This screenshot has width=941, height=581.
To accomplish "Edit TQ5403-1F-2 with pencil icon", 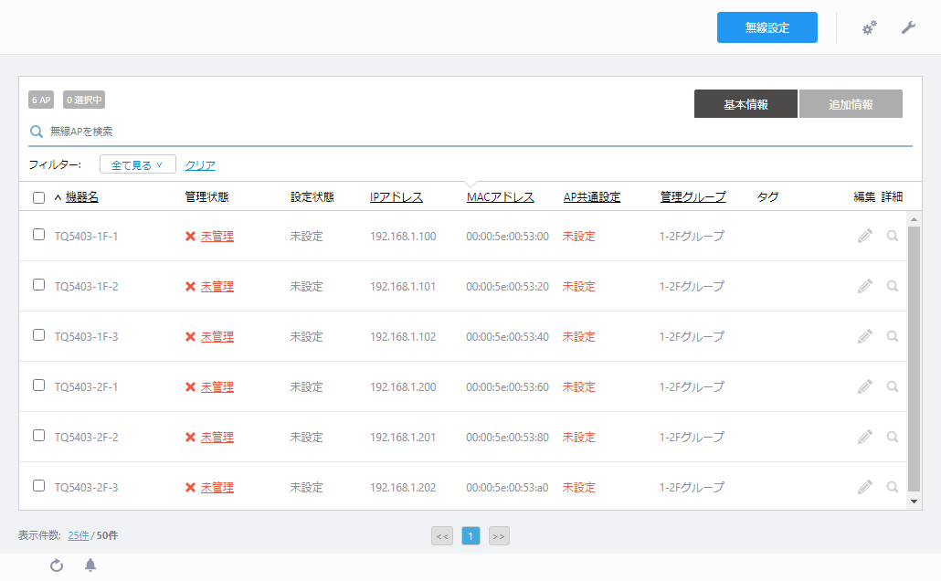I will pos(865,286).
